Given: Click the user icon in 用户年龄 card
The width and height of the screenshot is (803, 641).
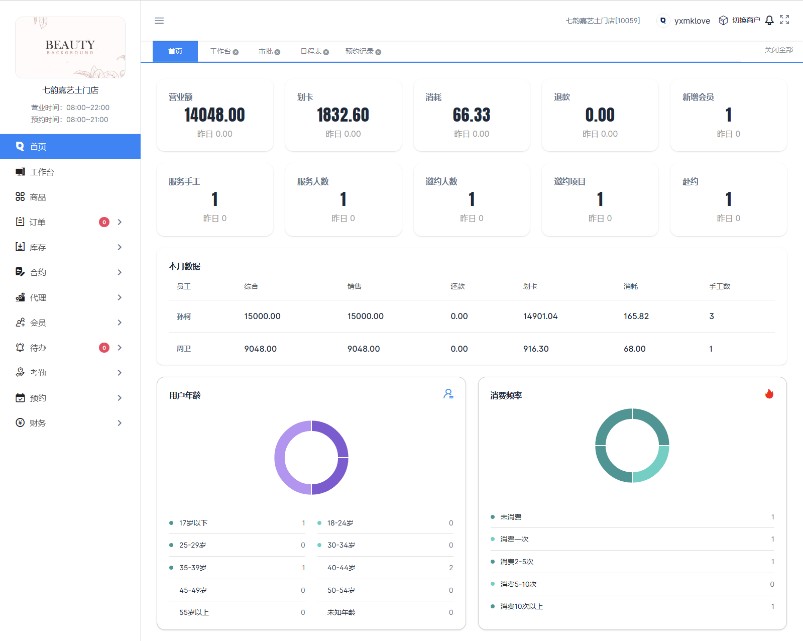Looking at the screenshot, I should [448, 394].
